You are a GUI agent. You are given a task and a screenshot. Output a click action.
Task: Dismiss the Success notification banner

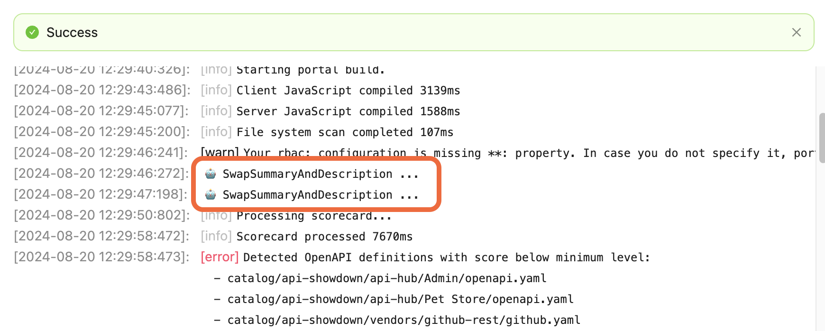point(797,32)
